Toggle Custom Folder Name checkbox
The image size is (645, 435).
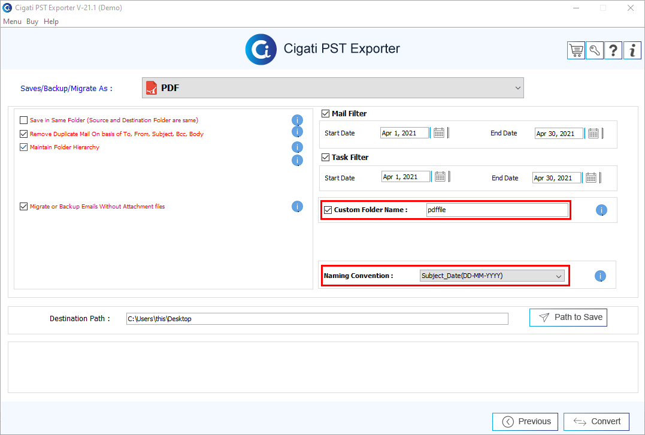[x=328, y=210]
